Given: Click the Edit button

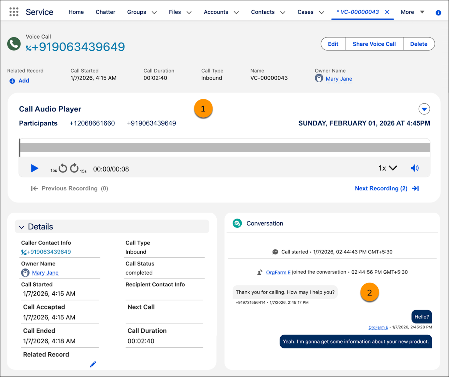Looking at the screenshot, I should (333, 44).
